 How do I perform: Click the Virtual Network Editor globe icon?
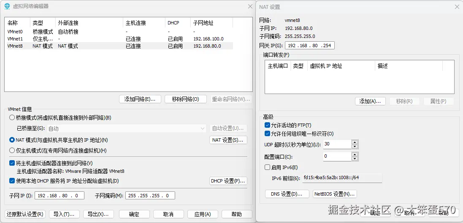[x=7, y=6]
